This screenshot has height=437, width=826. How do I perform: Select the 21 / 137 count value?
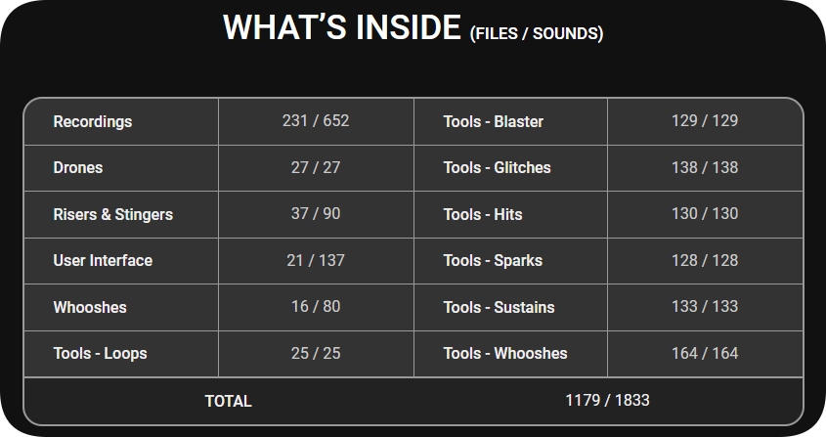click(x=316, y=260)
